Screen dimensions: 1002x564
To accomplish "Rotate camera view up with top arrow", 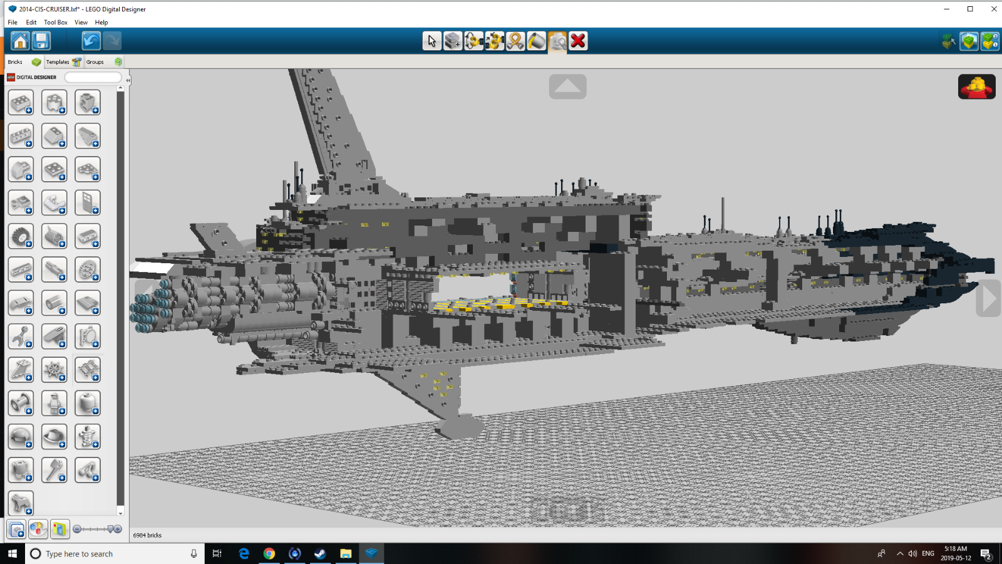I will tap(567, 86).
